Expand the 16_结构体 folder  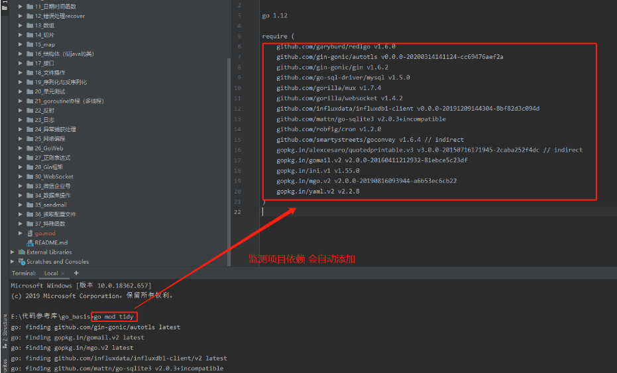pos(20,54)
